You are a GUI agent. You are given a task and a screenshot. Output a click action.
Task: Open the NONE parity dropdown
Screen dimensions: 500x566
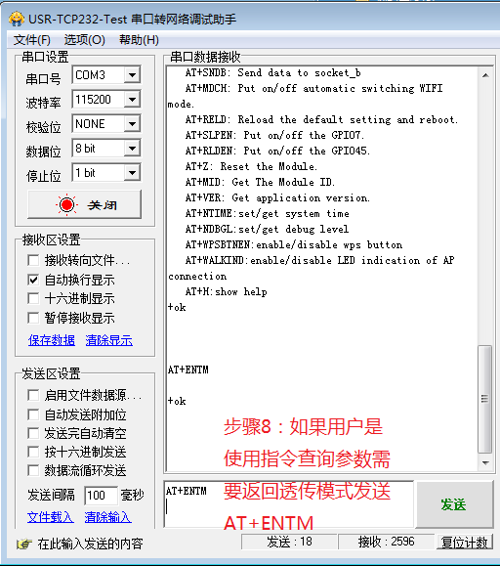[132, 124]
